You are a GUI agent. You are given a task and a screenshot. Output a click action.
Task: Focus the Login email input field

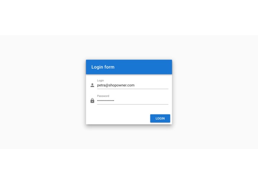pyautogui.click(x=133, y=85)
